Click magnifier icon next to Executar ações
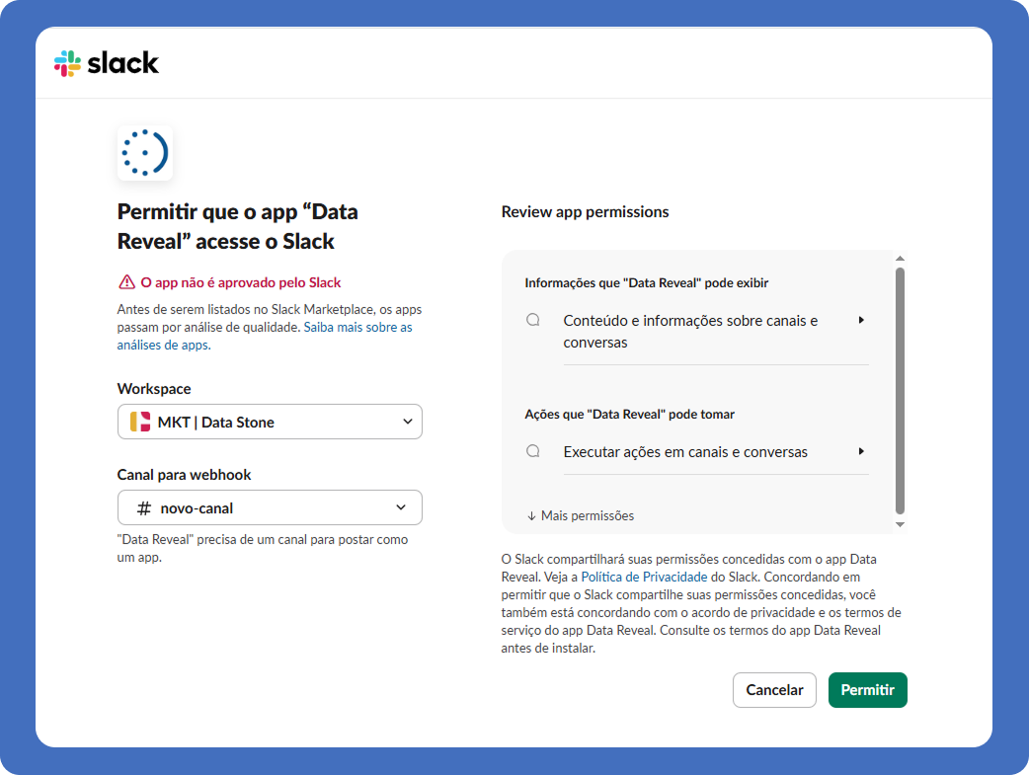Screen dimensions: 1029x775 [x=533, y=451]
